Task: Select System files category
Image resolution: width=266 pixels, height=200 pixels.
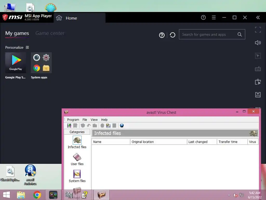Action: tap(77, 176)
